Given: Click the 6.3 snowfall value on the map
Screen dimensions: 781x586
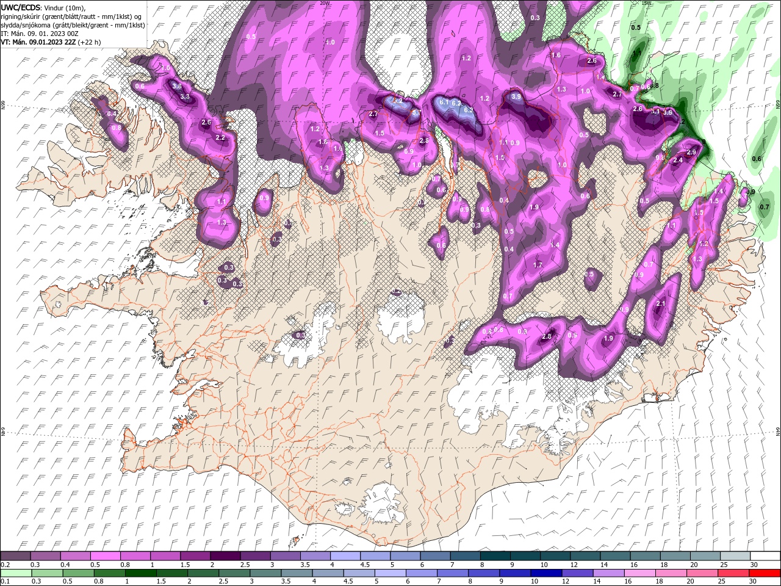Looking at the screenshot, I should tap(469, 110).
